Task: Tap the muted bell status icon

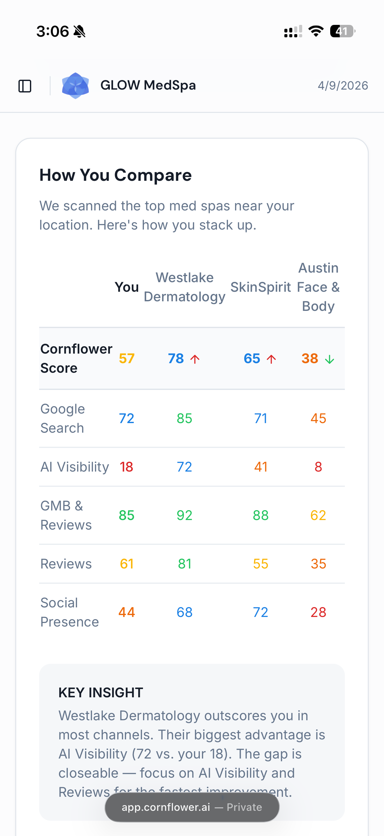Action: (79, 32)
